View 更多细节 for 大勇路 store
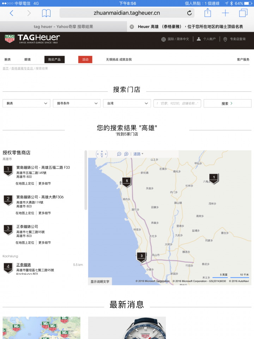The image size is (254, 339). [44, 213]
